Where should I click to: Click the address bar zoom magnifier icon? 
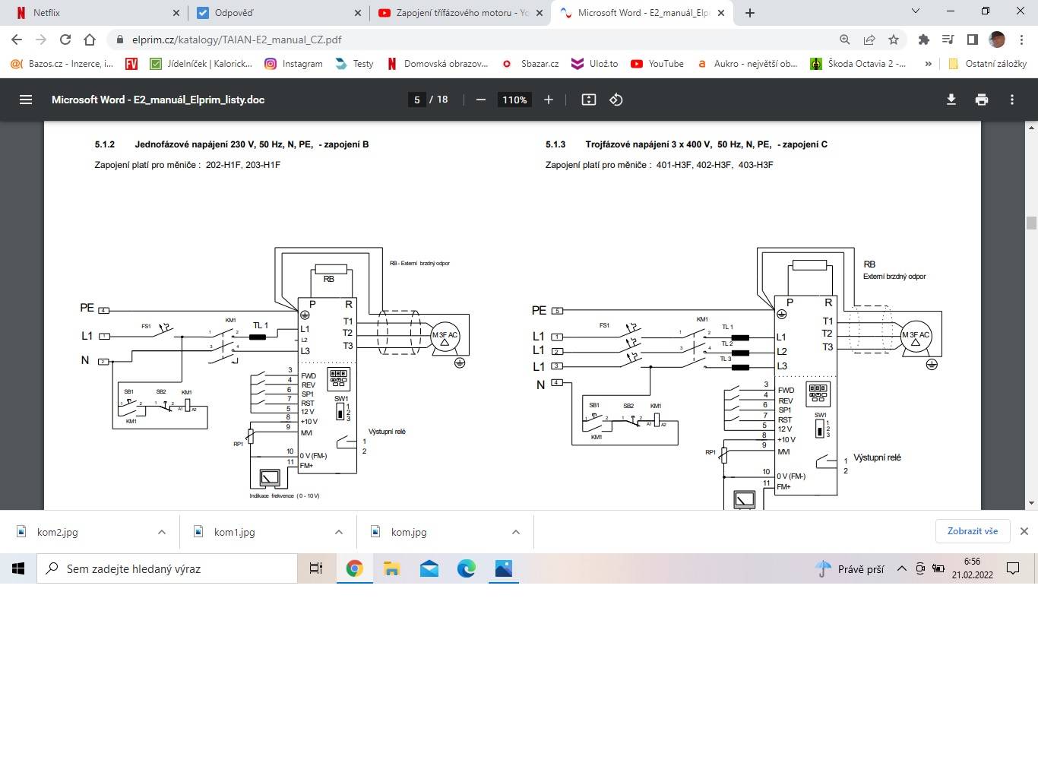click(845, 40)
